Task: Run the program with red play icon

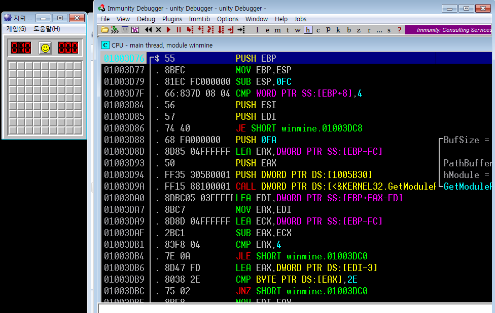Action: 168,30
